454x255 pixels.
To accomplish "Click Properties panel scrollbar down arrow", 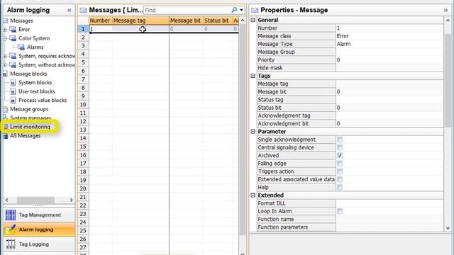I will pyautogui.click(x=448, y=228).
